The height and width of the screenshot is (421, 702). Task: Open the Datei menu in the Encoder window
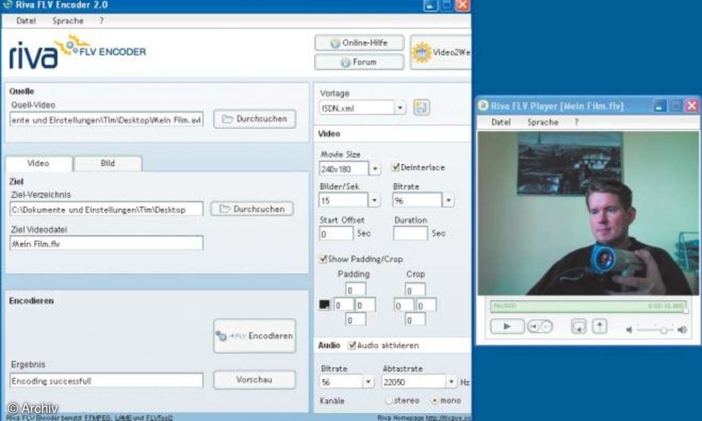(26, 20)
